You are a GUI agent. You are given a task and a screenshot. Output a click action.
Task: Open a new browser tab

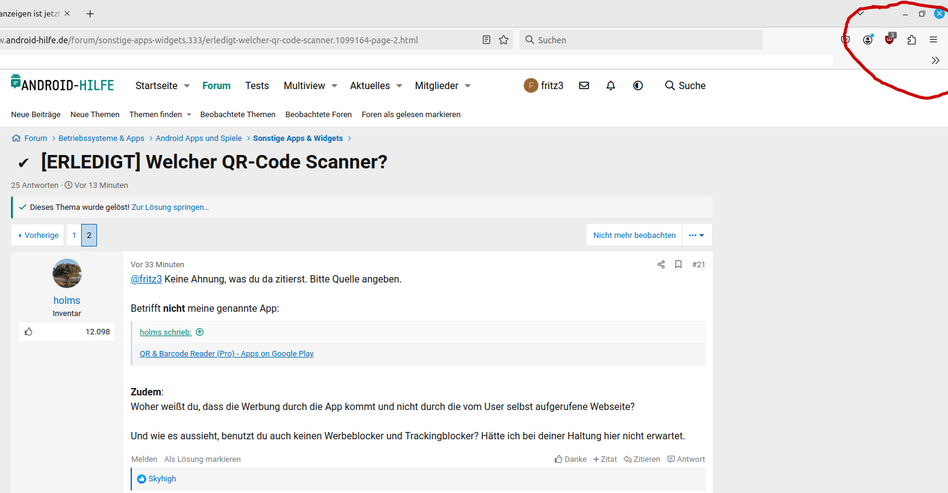(x=90, y=13)
